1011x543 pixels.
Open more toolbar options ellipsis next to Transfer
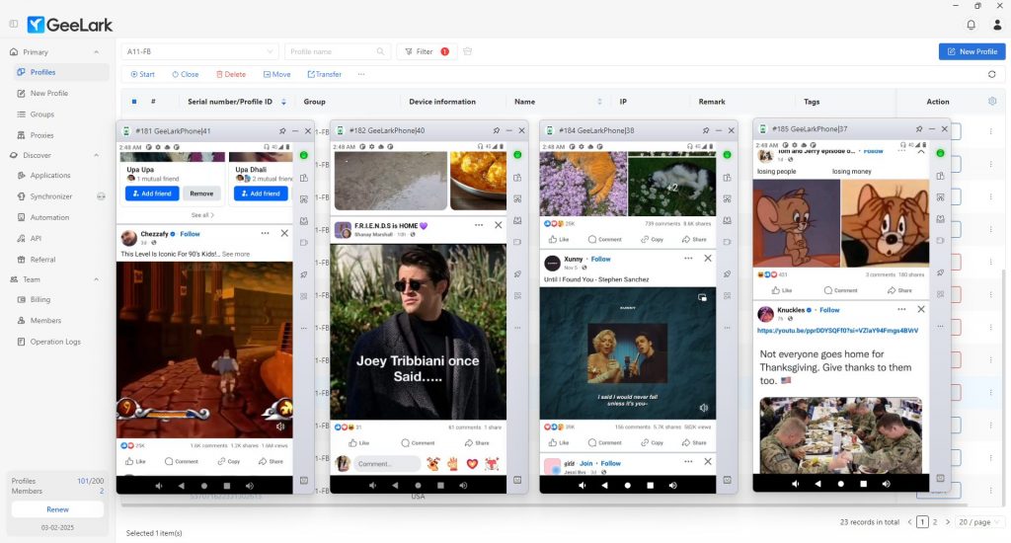click(x=361, y=74)
